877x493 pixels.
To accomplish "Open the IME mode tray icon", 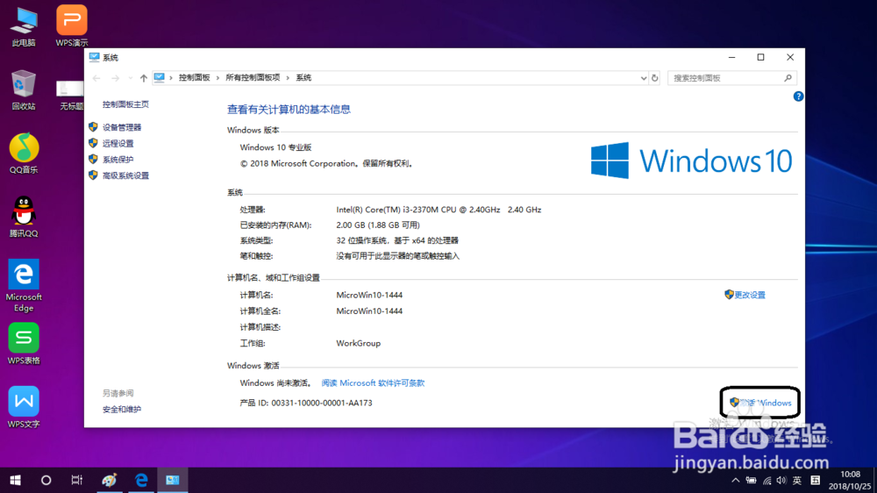I will (x=816, y=480).
